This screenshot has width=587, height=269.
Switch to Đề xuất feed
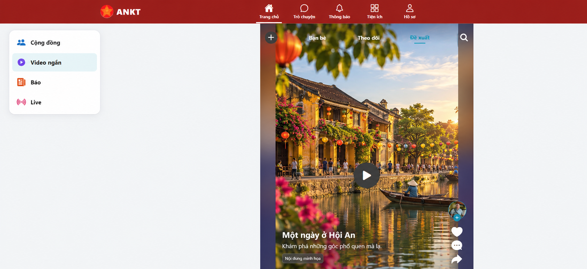point(420,38)
